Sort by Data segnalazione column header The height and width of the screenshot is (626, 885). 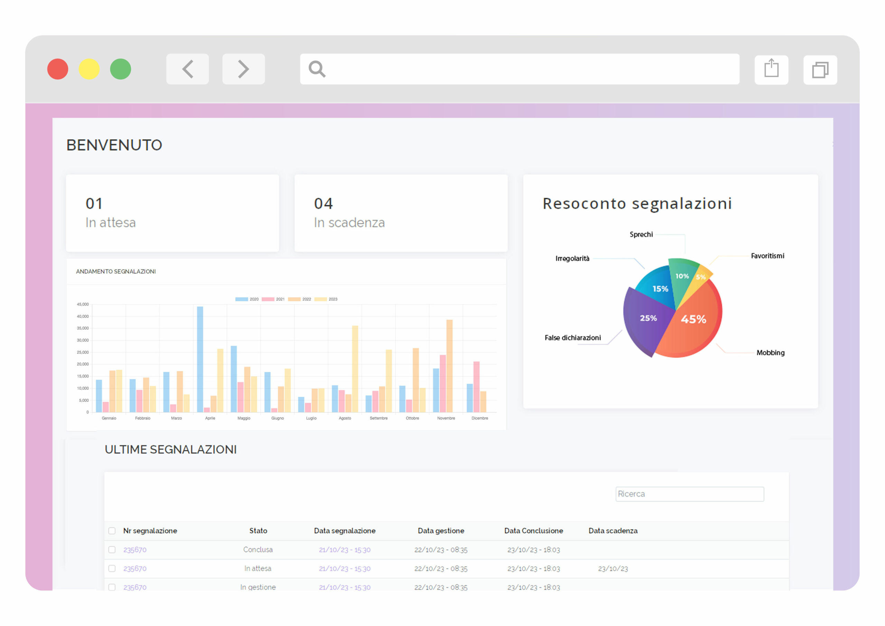pos(345,531)
